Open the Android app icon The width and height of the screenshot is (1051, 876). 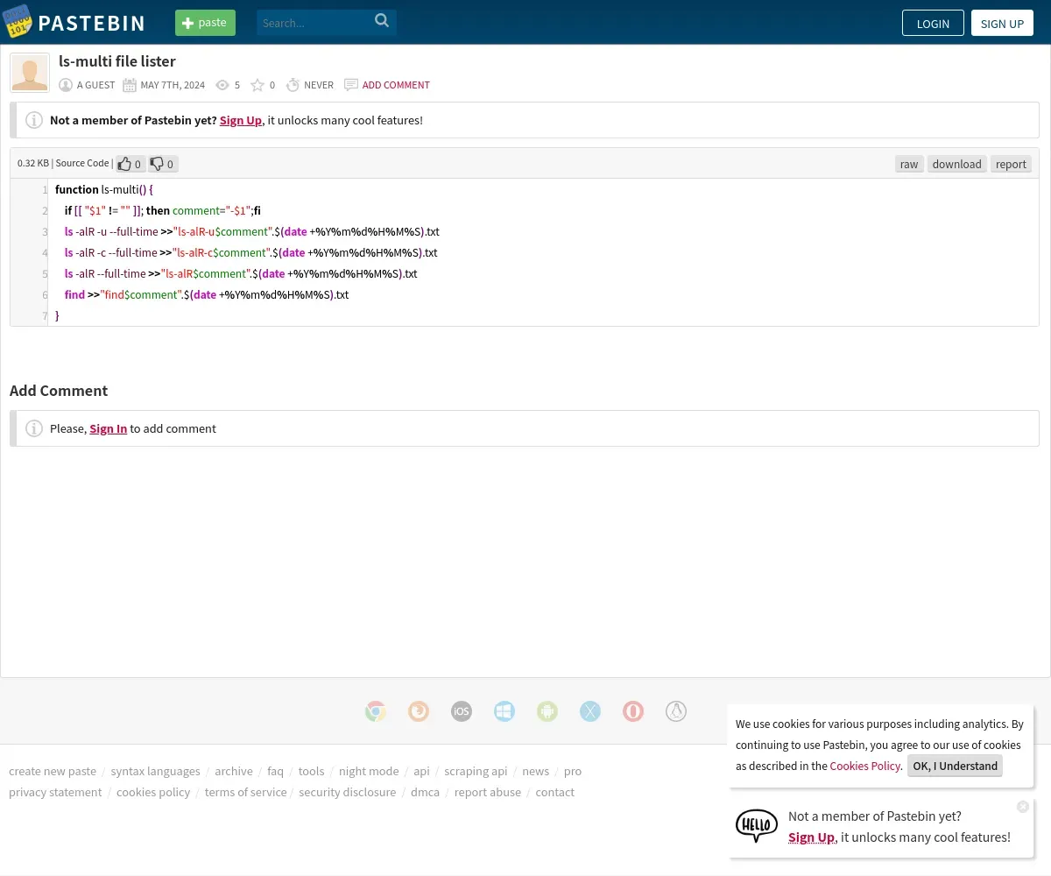(x=547, y=711)
